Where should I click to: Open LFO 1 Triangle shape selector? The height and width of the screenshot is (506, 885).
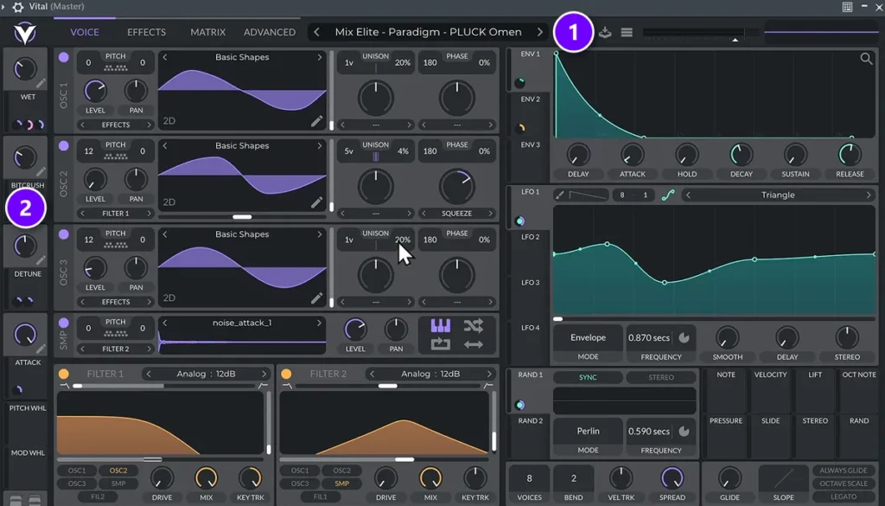pos(778,195)
